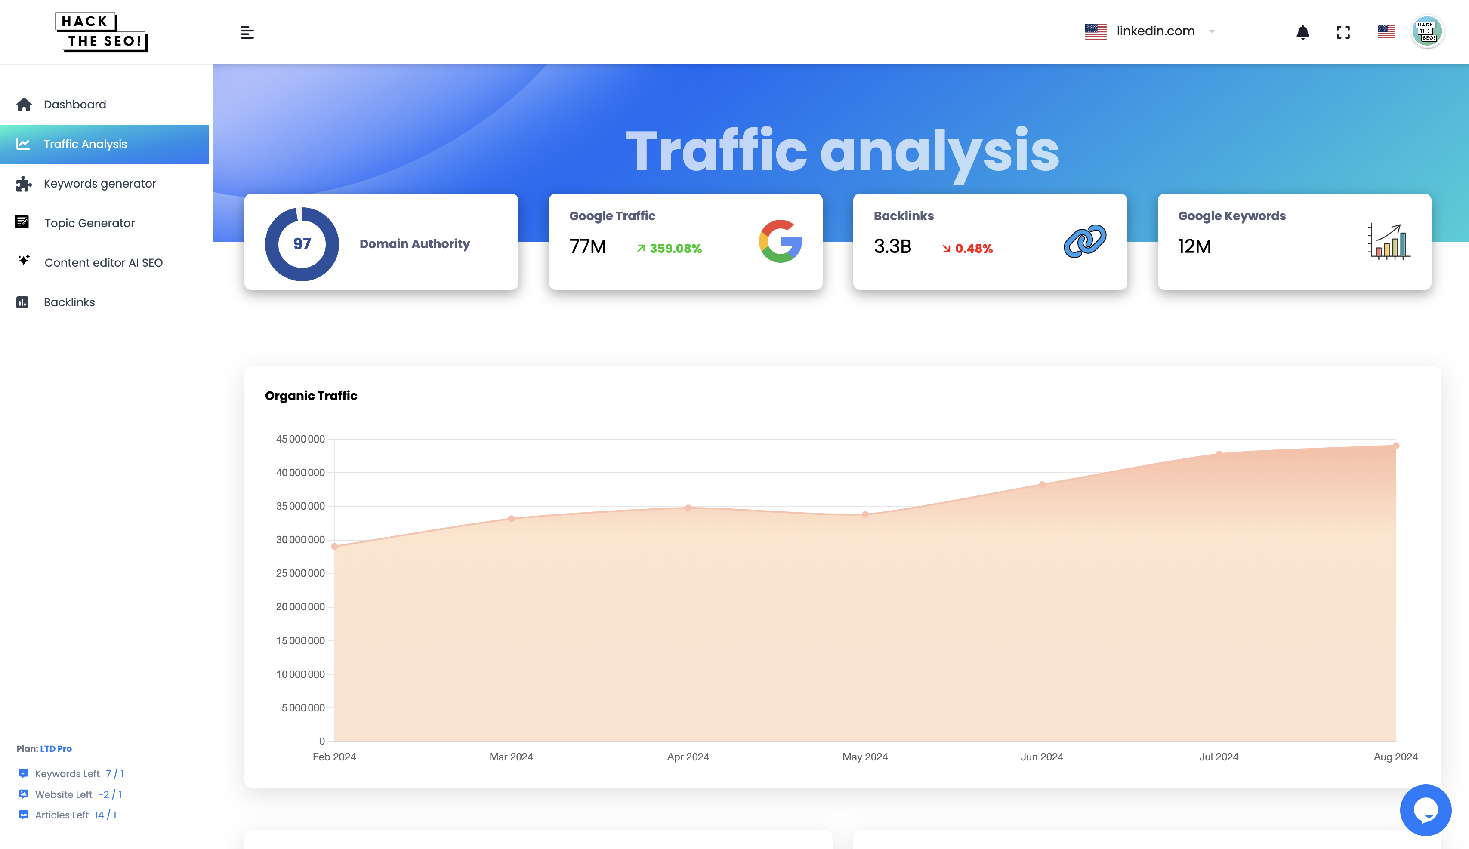Open Backlinks chart icon in sidebar

[x=22, y=302]
